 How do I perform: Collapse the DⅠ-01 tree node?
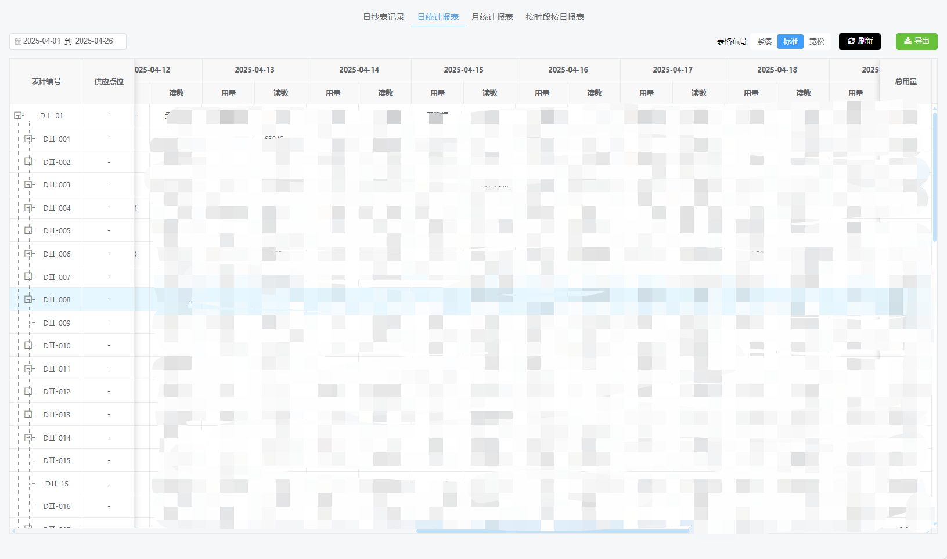[x=18, y=116]
